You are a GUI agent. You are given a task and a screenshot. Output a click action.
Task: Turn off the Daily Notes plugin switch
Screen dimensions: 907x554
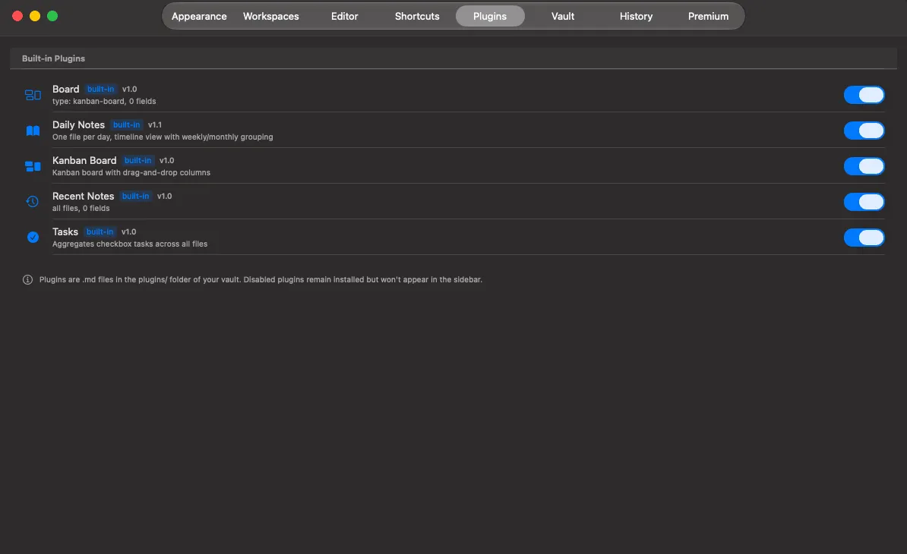click(864, 131)
